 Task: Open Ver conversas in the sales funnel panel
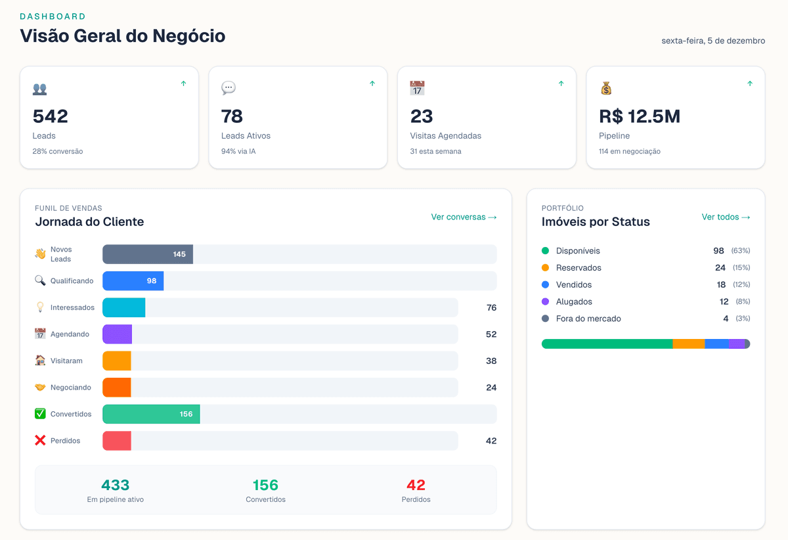click(464, 217)
